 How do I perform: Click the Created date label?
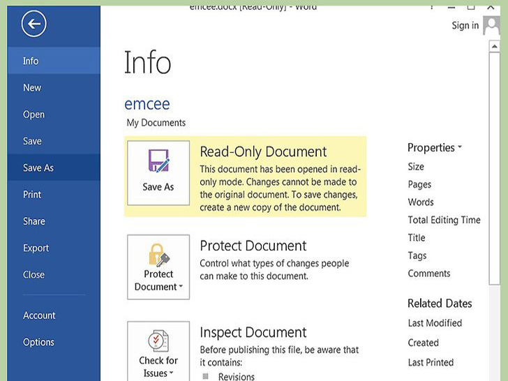click(423, 343)
